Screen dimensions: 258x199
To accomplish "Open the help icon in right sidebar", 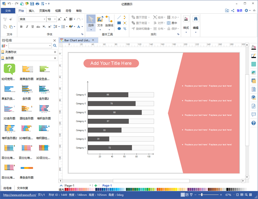I will click(x=254, y=123).
